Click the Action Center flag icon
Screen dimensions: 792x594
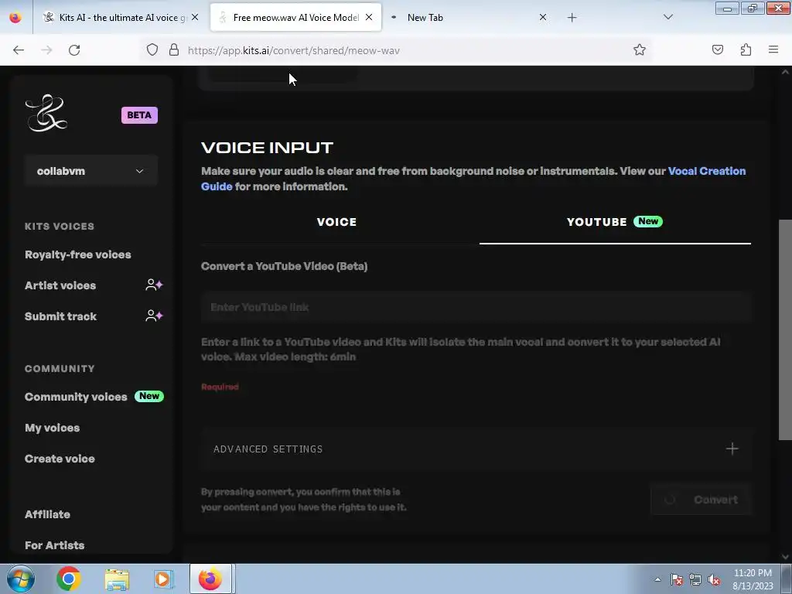click(x=676, y=579)
